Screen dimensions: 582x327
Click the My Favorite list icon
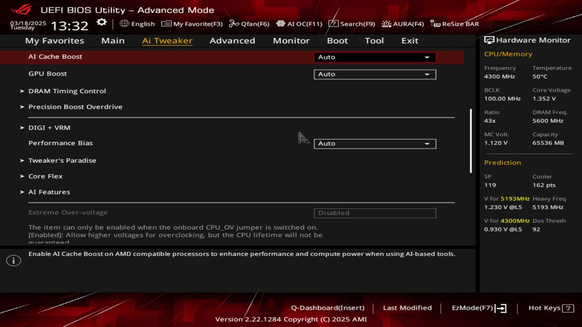coord(166,24)
